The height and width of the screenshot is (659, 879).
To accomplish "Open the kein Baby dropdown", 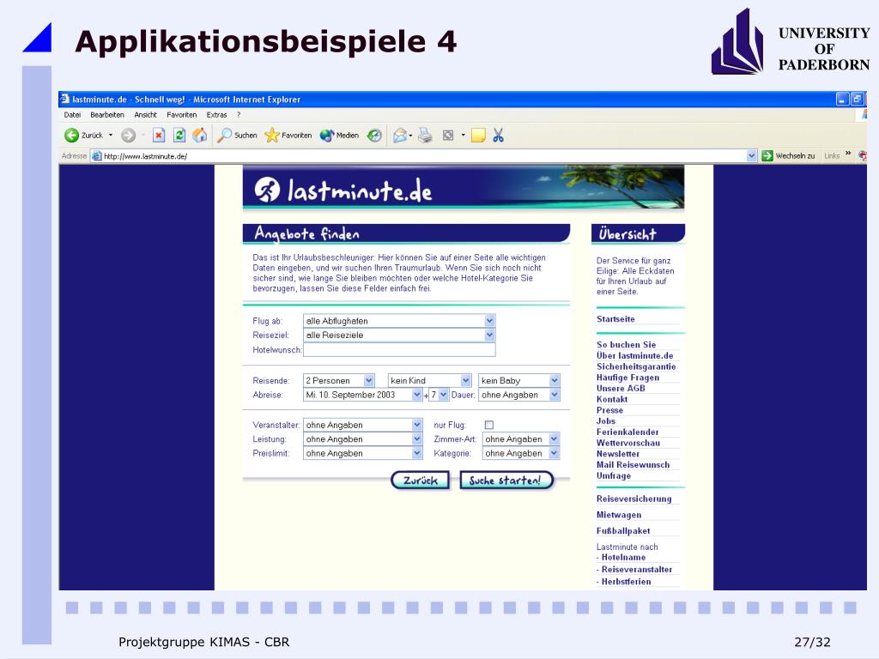I will (555, 380).
